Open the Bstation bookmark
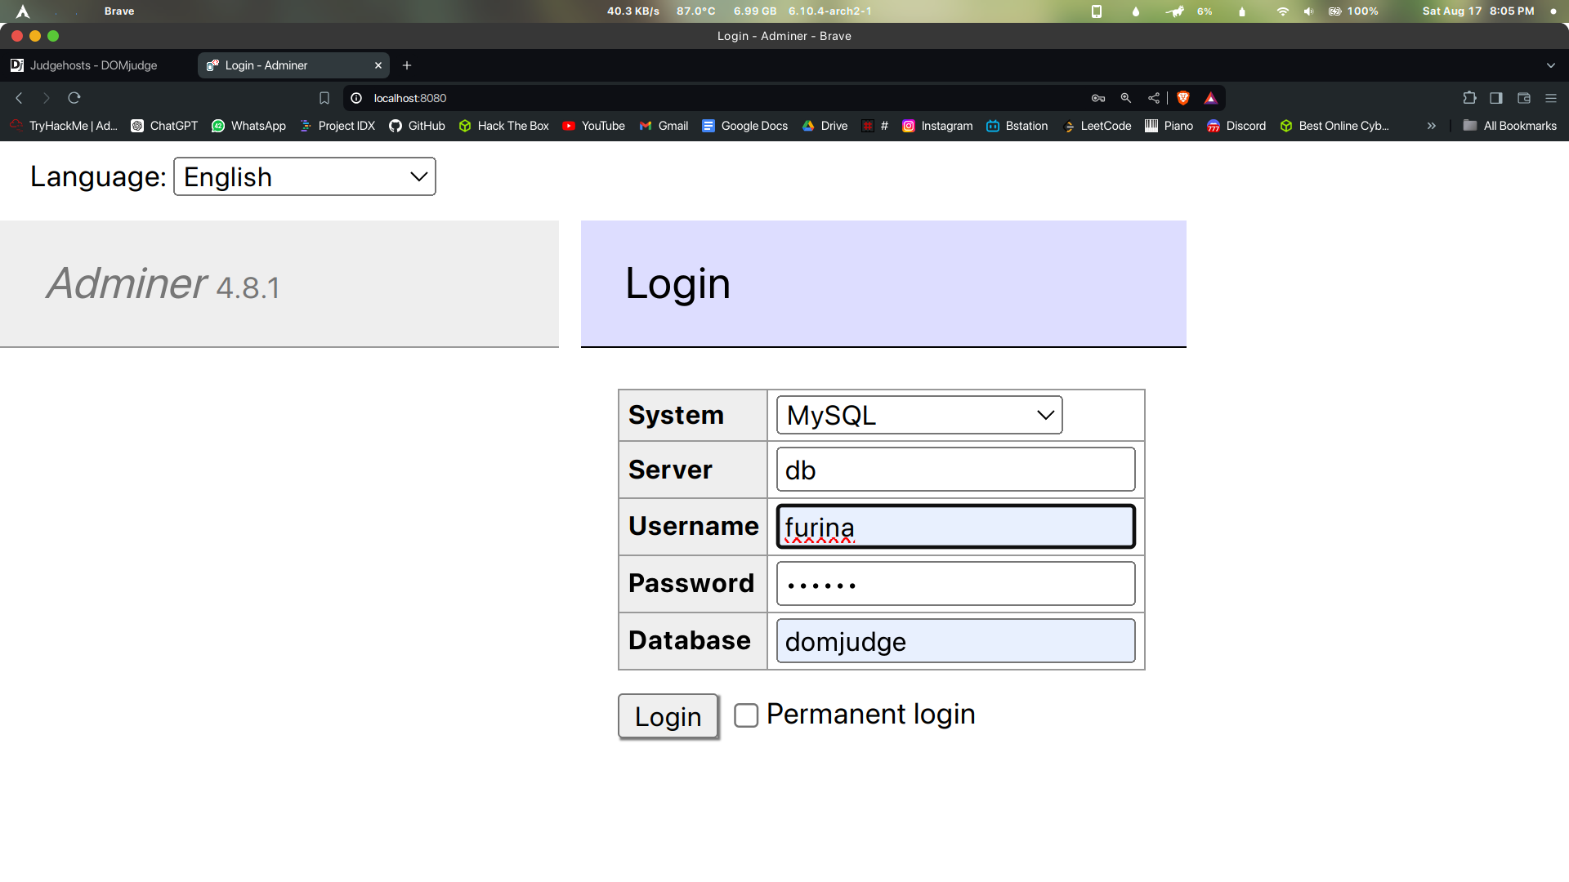The height and width of the screenshot is (882, 1569). [x=1017, y=126]
